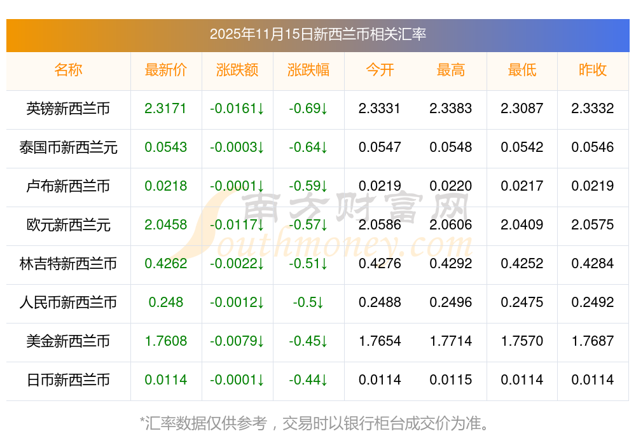Viewport: 636px width, 443px height.
Task: Click the 泰国币新西兰元 row label
Action: (x=68, y=147)
